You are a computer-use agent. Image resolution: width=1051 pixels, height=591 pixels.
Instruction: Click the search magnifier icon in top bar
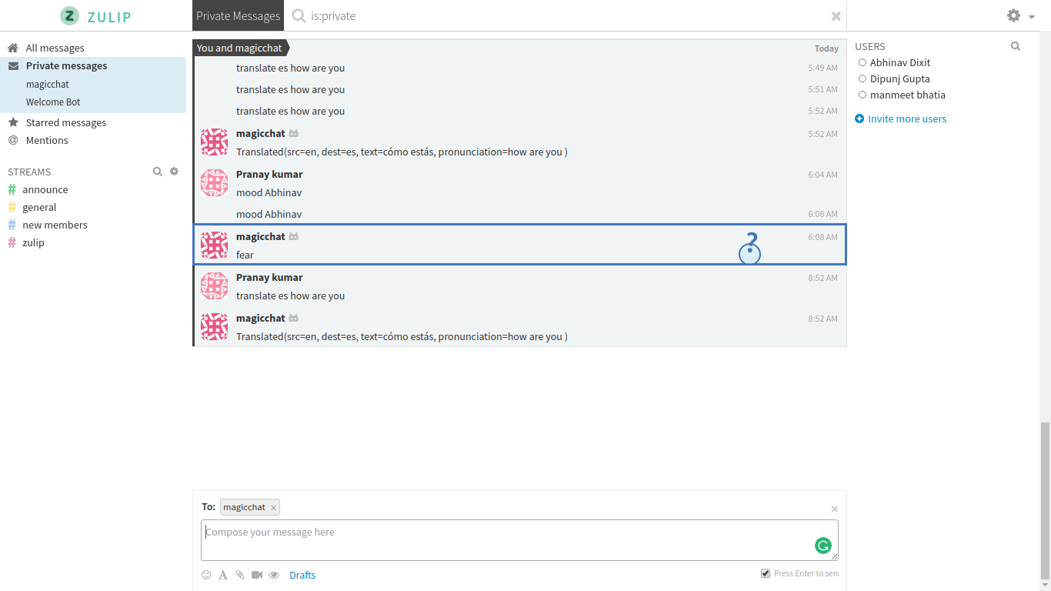tap(299, 15)
